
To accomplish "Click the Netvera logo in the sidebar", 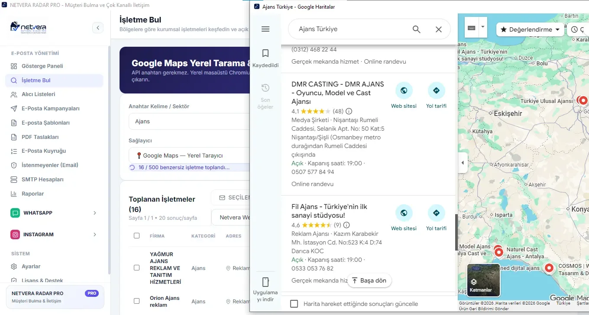I will coord(28,27).
